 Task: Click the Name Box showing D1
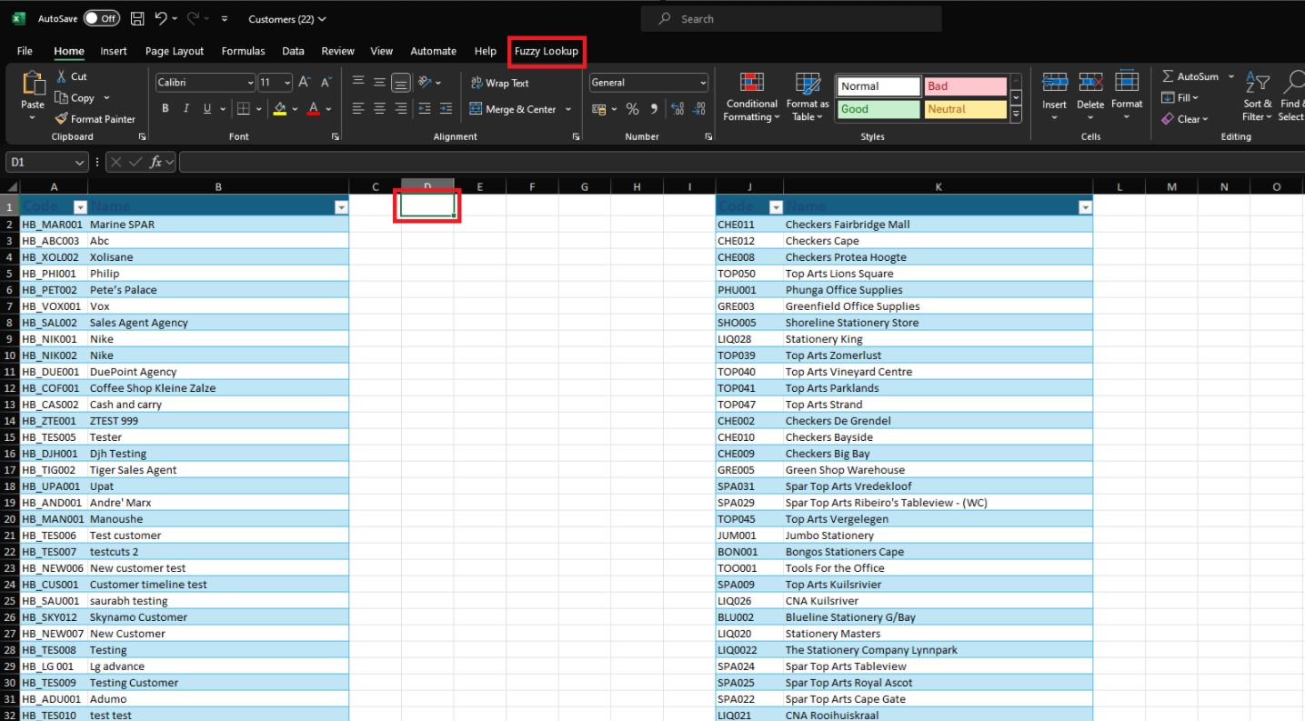pyautogui.click(x=38, y=162)
